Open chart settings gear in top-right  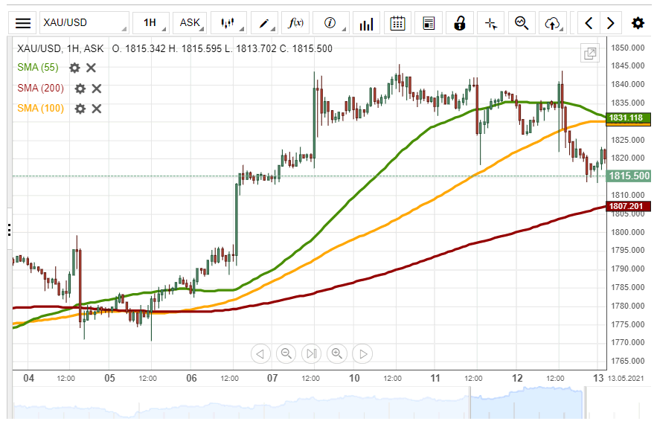pyautogui.click(x=638, y=23)
